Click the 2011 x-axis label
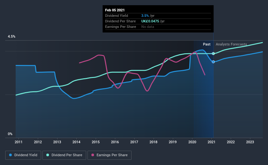 (19, 142)
